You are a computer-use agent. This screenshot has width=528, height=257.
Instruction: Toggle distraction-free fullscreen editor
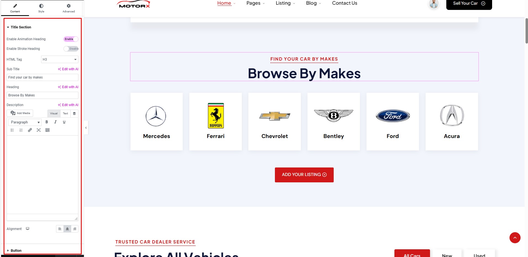pos(39,130)
